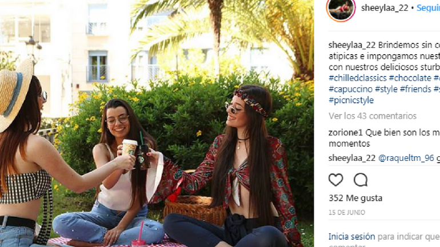Click the sheeylaa_22 username in the header

pyautogui.click(x=385, y=8)
